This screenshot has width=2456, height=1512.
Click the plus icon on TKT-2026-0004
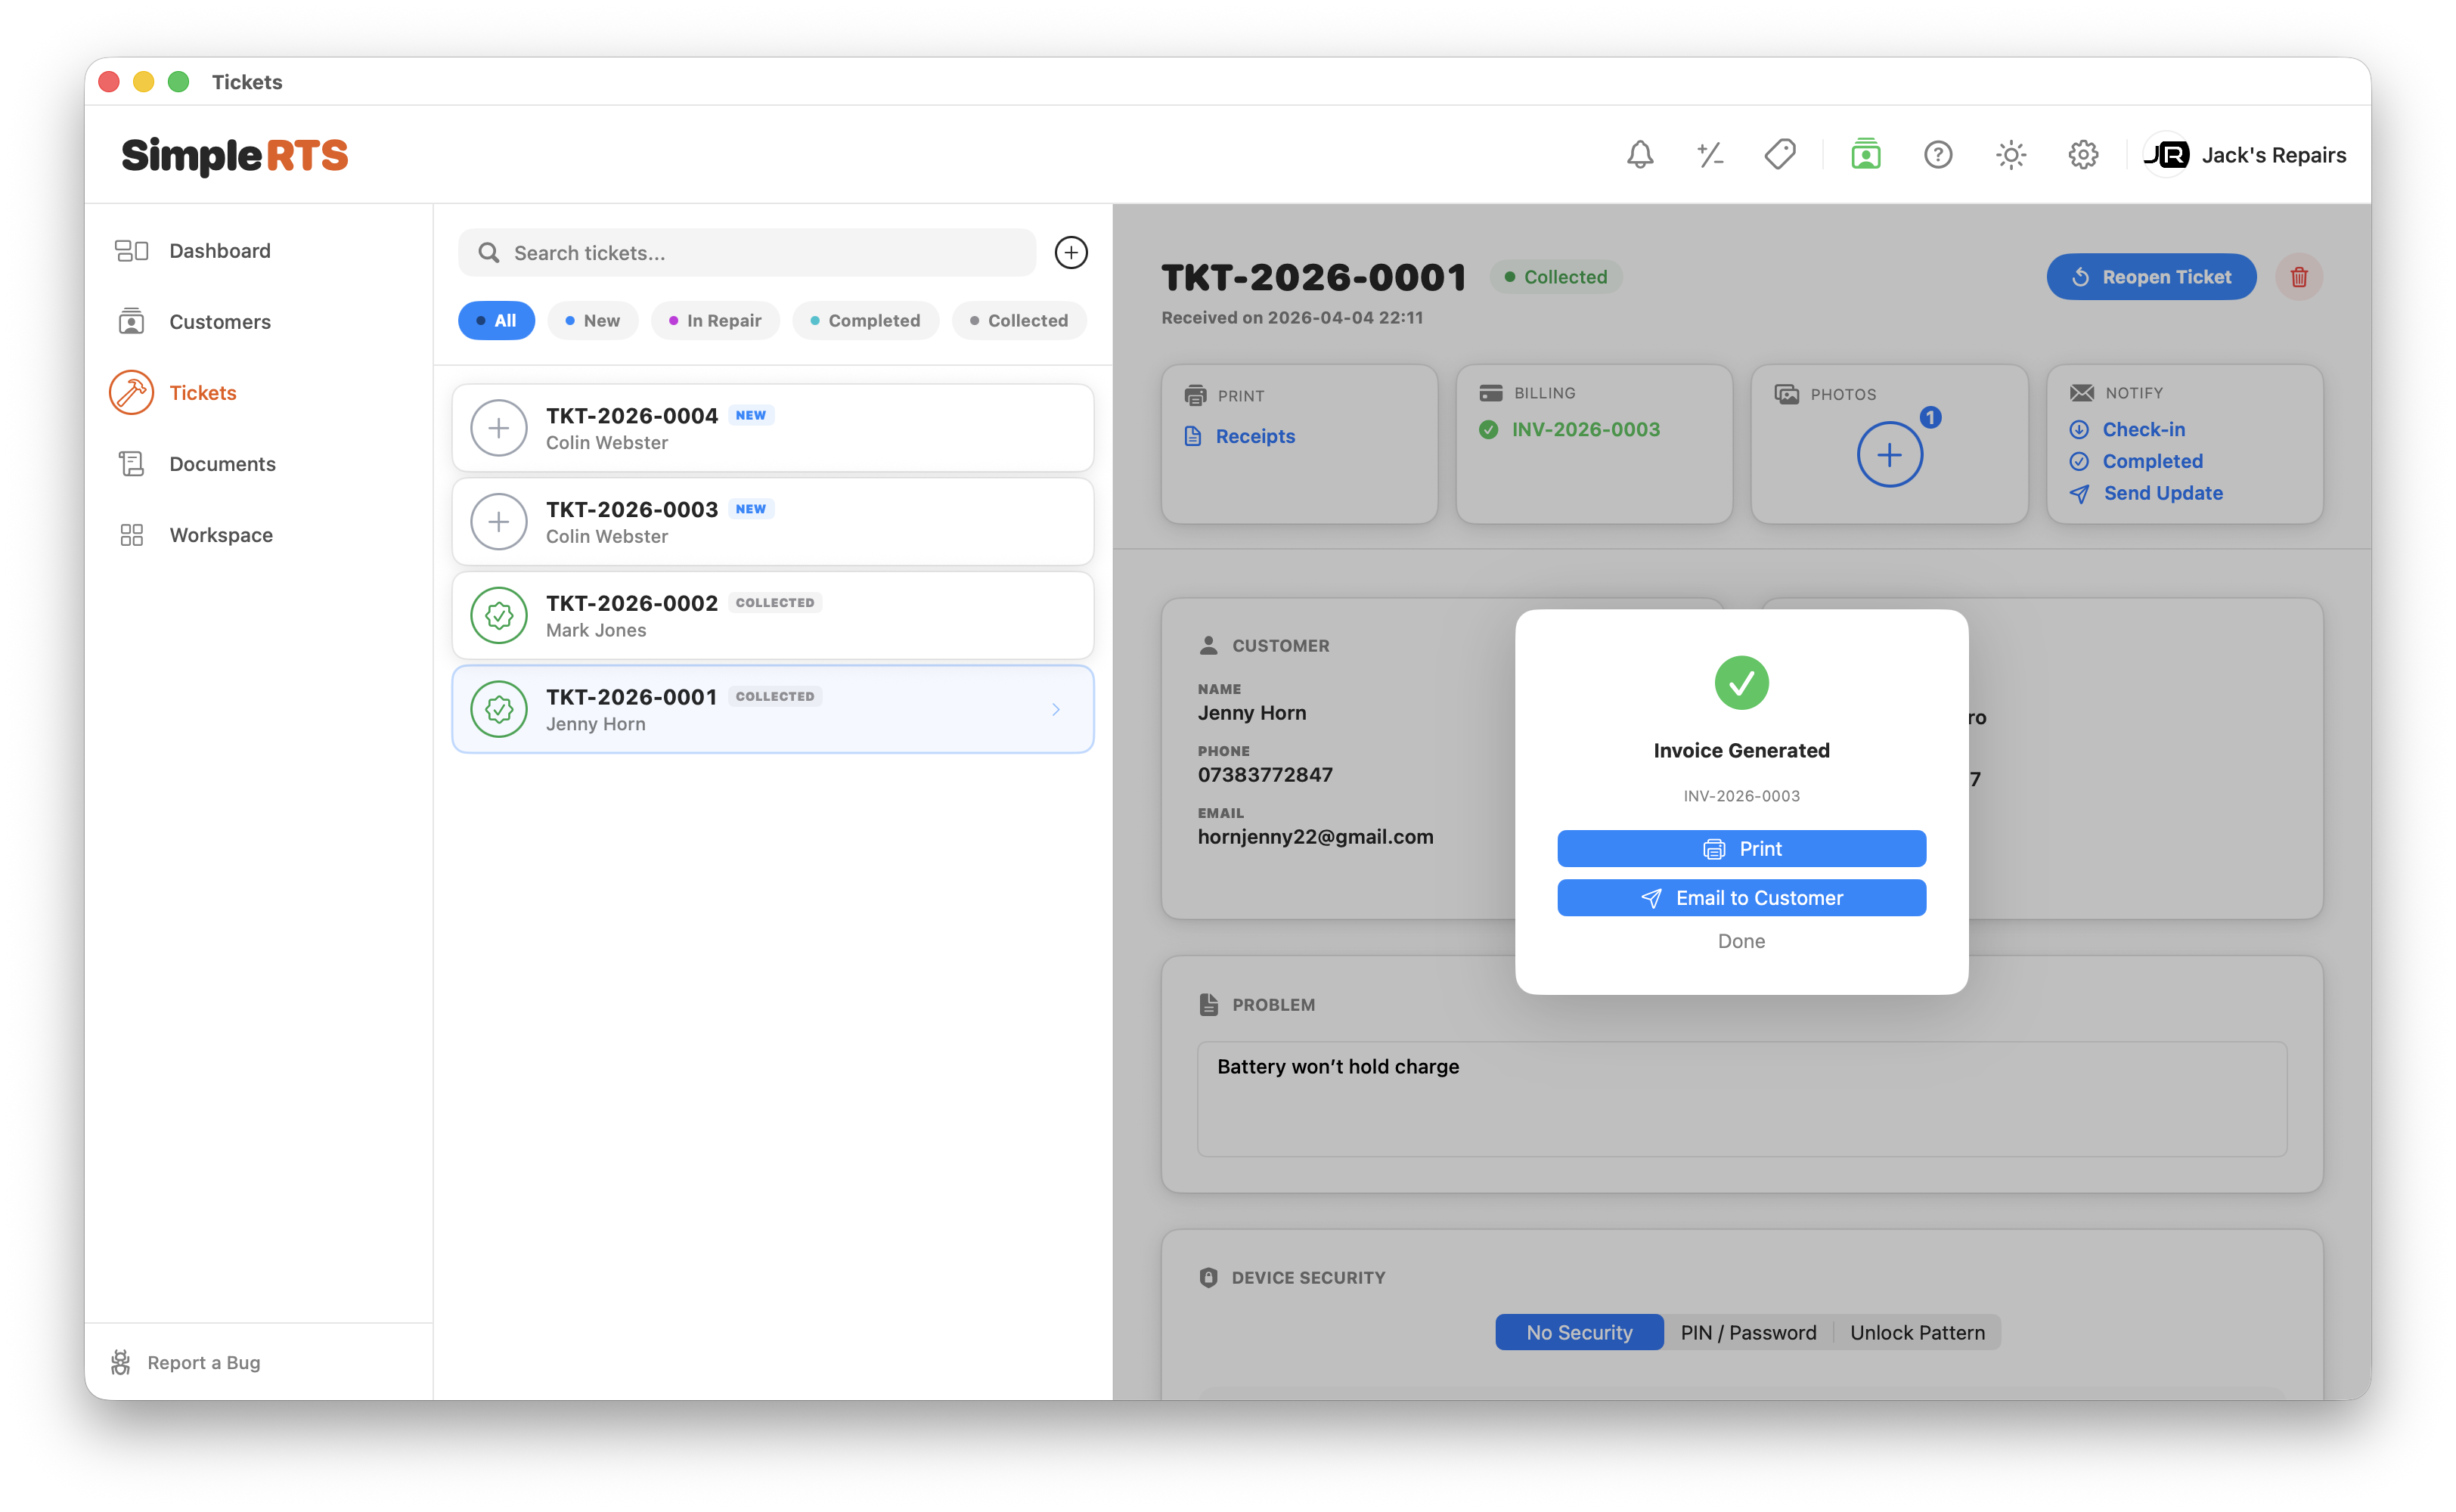click(499, 427)
